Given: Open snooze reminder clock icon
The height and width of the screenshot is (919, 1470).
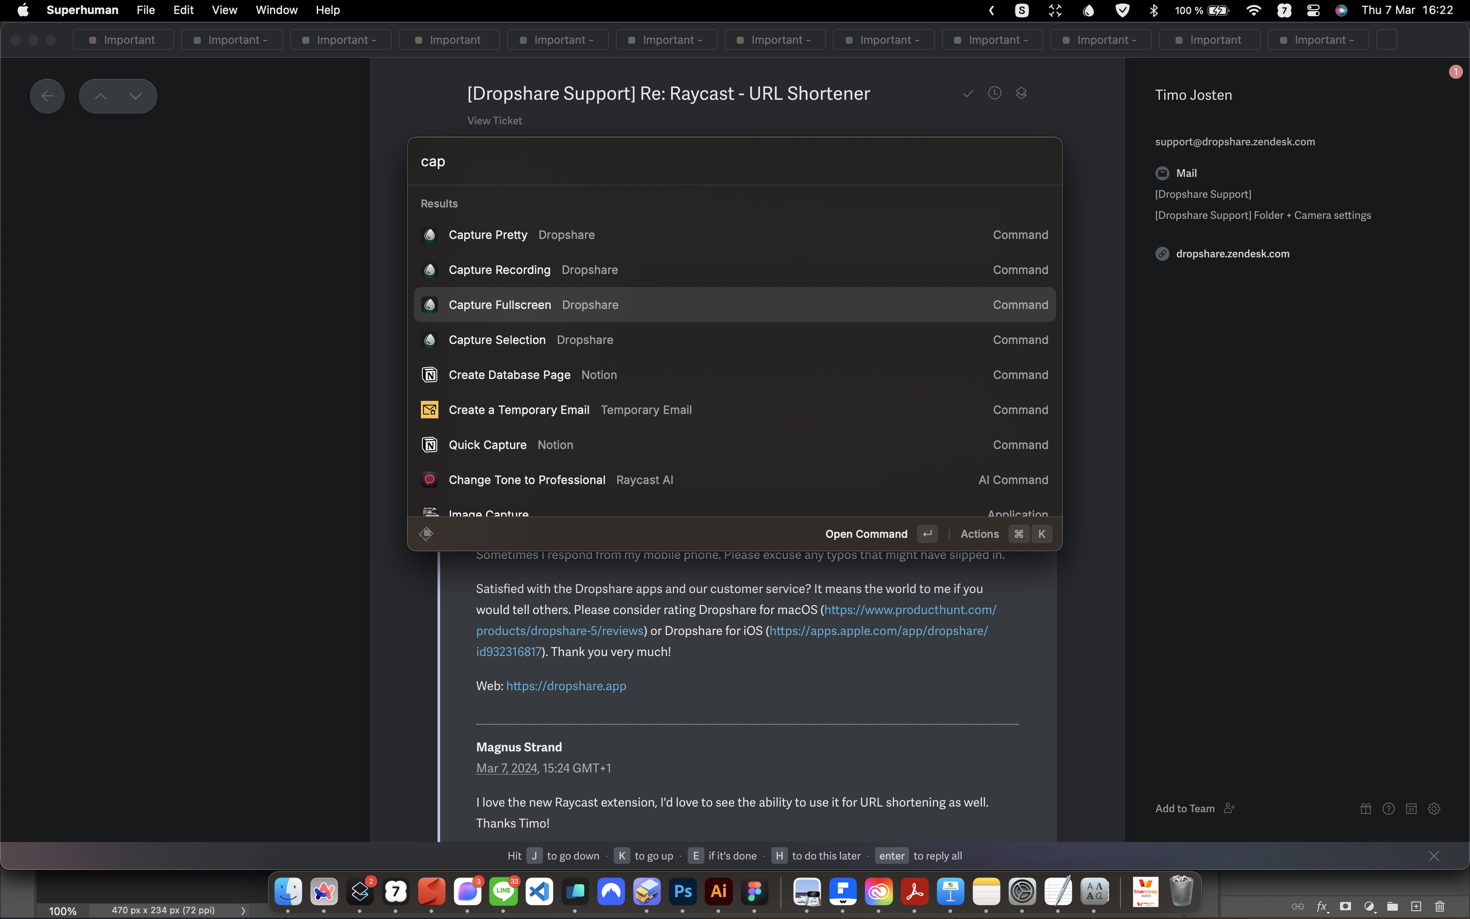Looking at the screenshot, I should (x=994, y=93).
